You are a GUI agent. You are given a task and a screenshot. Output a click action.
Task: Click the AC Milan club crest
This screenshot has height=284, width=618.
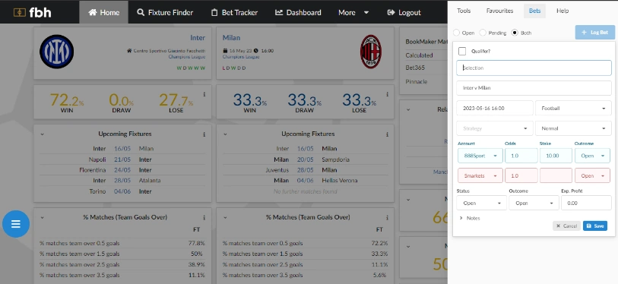370,52
